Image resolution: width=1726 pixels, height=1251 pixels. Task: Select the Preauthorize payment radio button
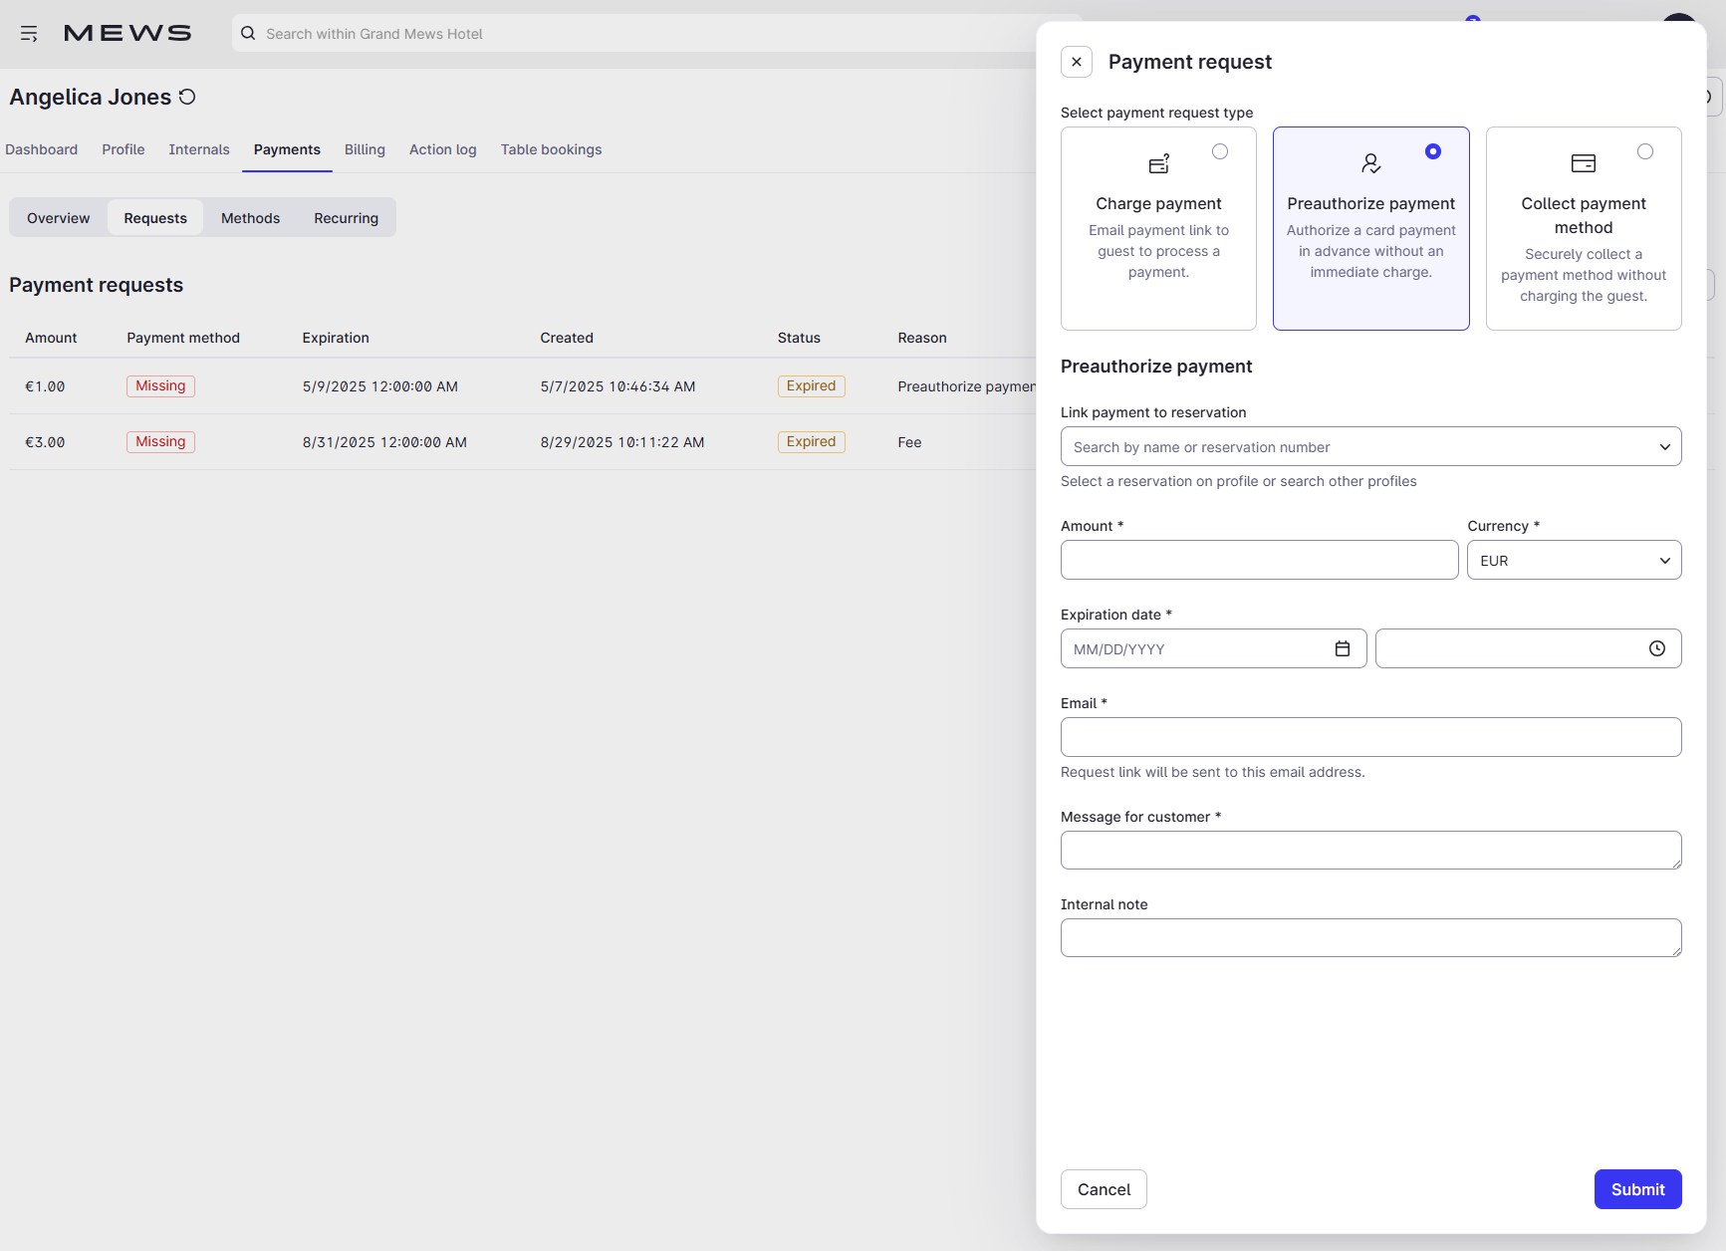click(1433, 151)
